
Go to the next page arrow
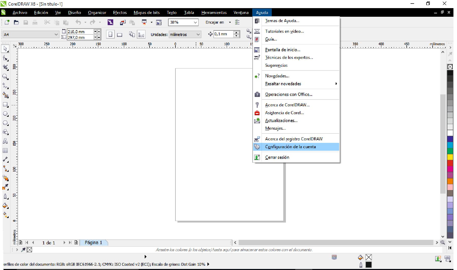[x=64, y=243]
